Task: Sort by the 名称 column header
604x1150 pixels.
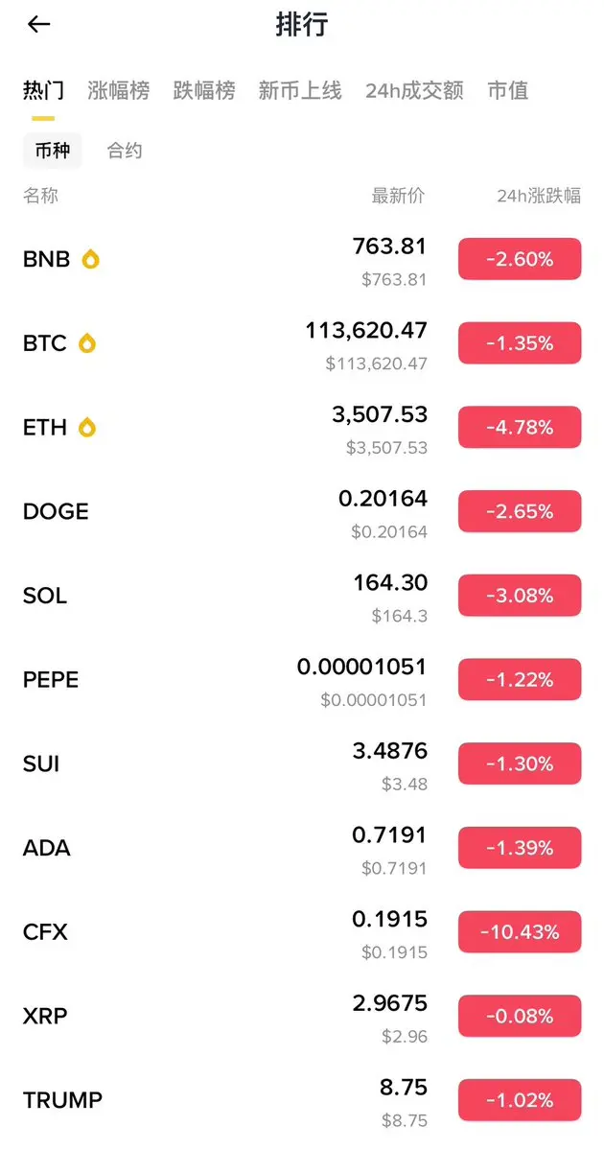Action: click(x=41, y=196)
